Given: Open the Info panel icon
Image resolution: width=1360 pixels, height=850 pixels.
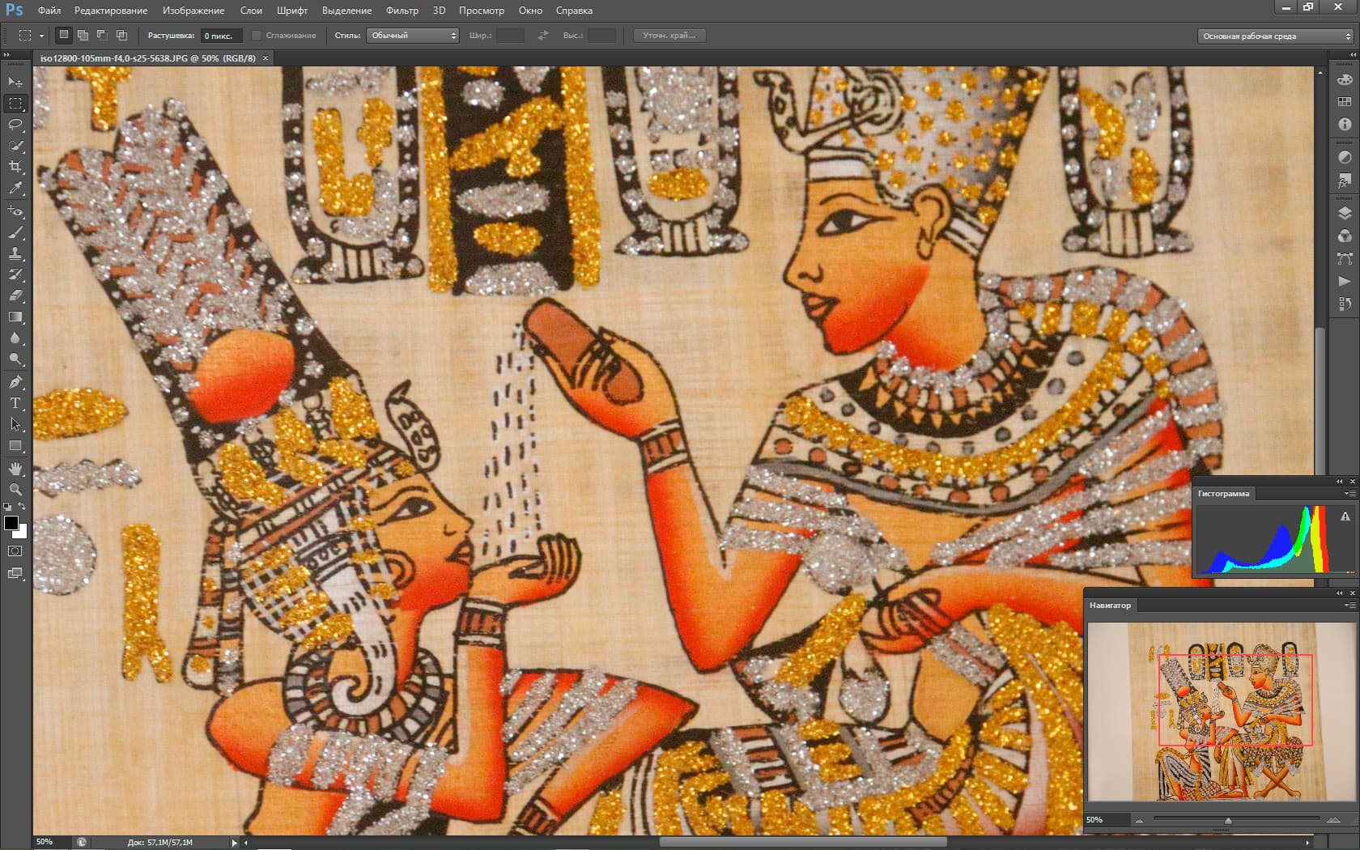Looking at the screenshot, I should (1345, 125).
